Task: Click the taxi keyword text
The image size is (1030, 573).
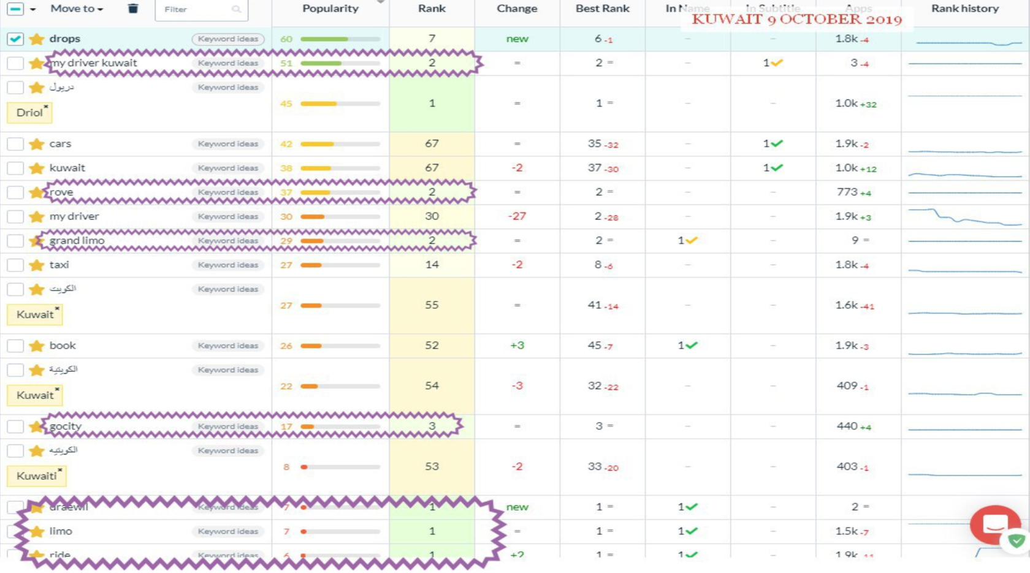Action: click(59, 265)
